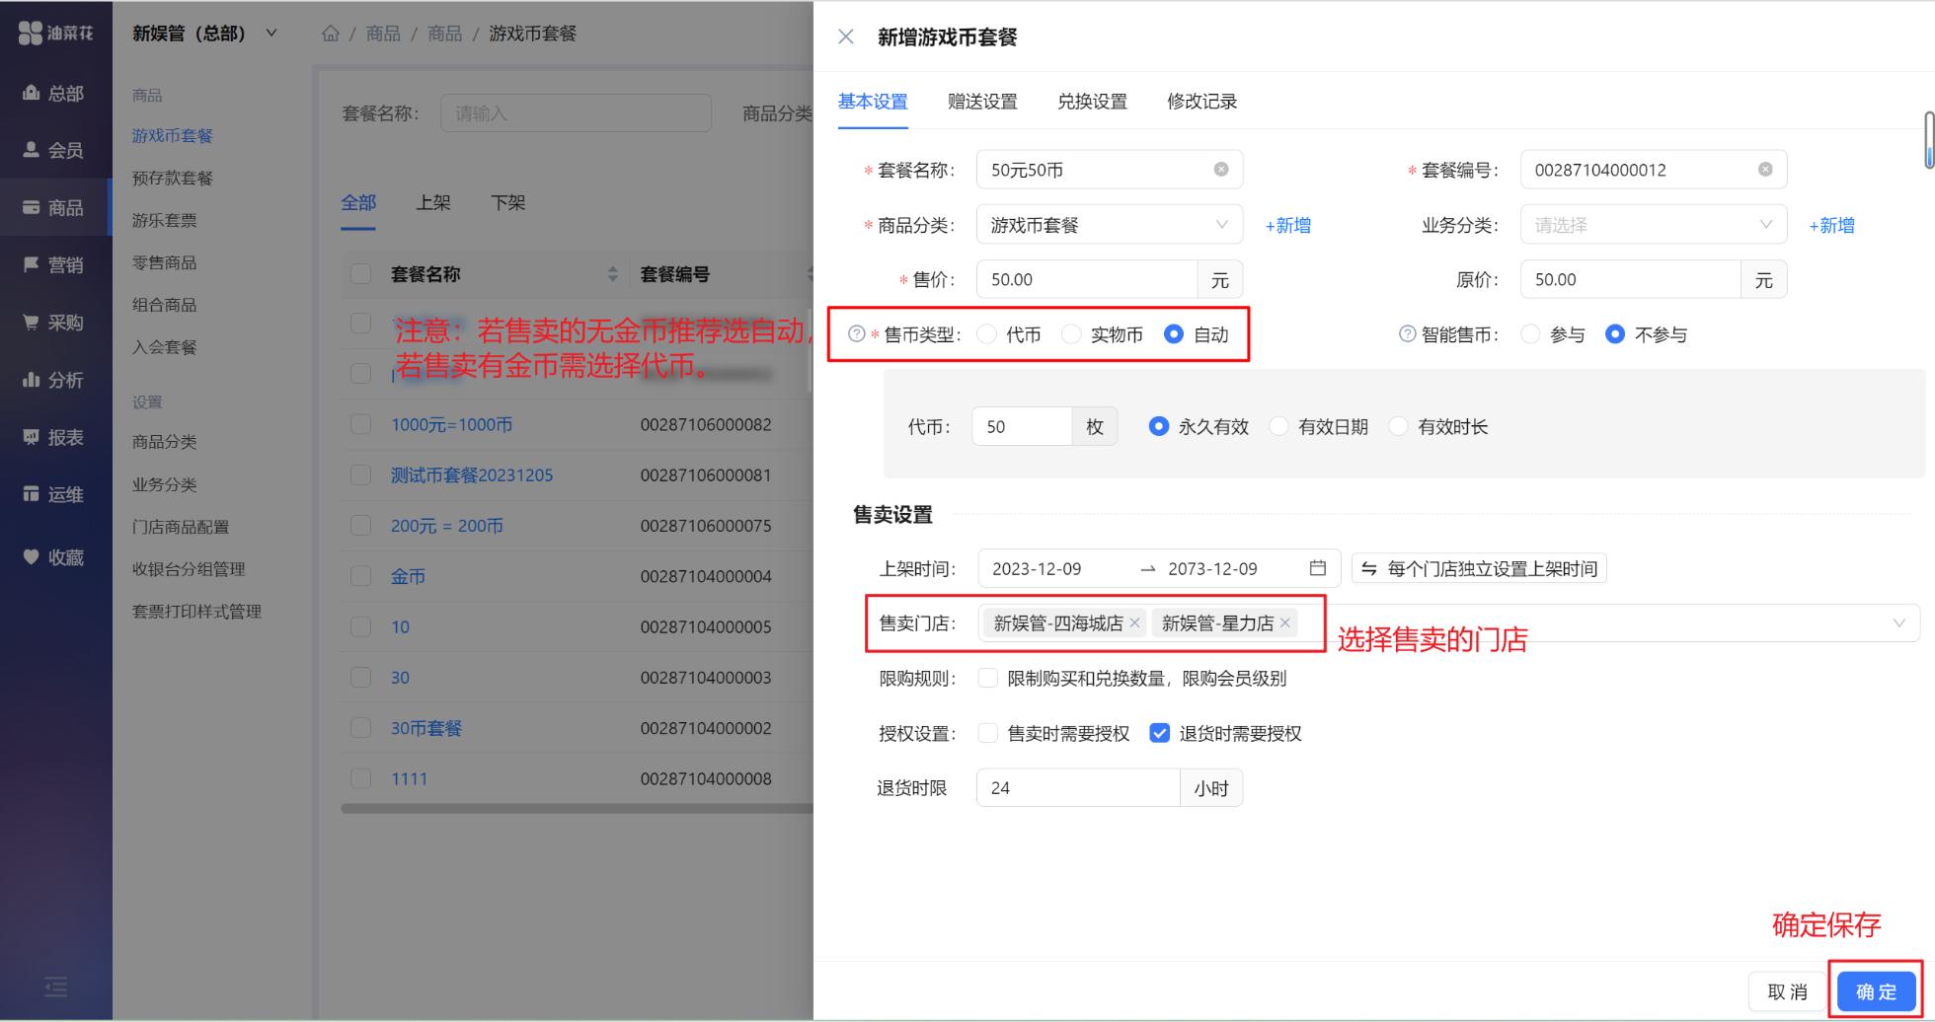
Task: Close the 新增游戏币套餐 panel with the X icon
Action: [846, 36]
